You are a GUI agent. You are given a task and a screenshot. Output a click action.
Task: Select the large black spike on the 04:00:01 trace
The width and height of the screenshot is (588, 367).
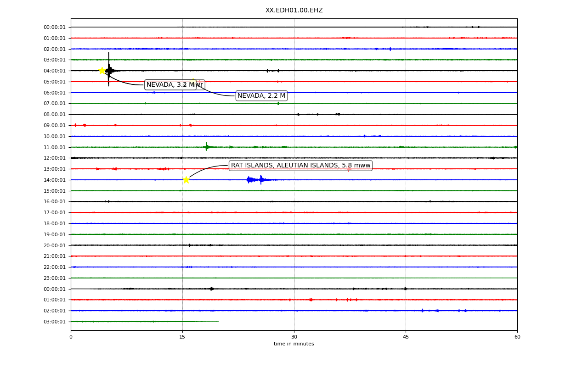click(x=109, y=69)
